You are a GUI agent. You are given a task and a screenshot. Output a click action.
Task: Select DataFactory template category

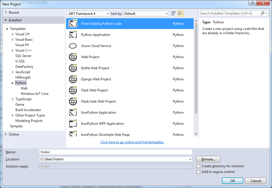point(24,67)
